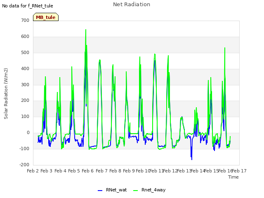Click the Feb 7 x-axis tick label
264x198 pixels.
coord(101,171)
